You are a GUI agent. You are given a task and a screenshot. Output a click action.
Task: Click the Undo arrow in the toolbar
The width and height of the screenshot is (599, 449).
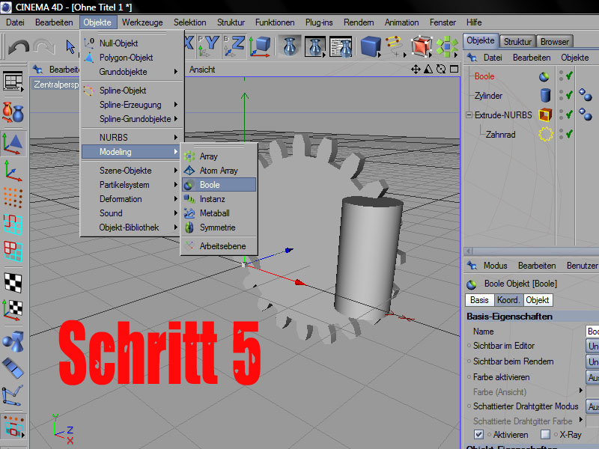click(x=19, y=46)
